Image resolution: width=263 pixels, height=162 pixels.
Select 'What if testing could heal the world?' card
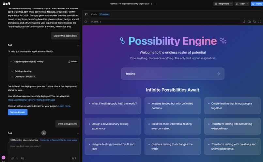click(113, 106)
